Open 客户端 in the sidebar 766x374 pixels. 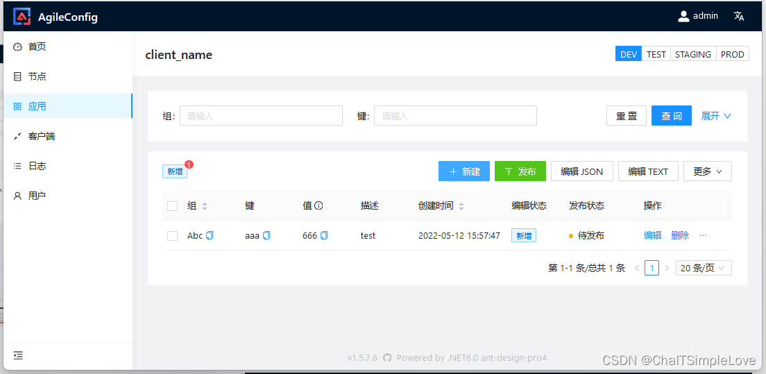click(68, 136)
